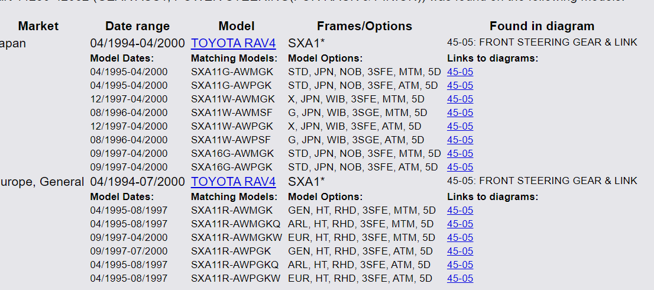The height and width of the screenshot is (290, 654).
Task: Open 45-05 diagram link for SXA11R-AWMGKW
Action: click(x=460, y=237)
